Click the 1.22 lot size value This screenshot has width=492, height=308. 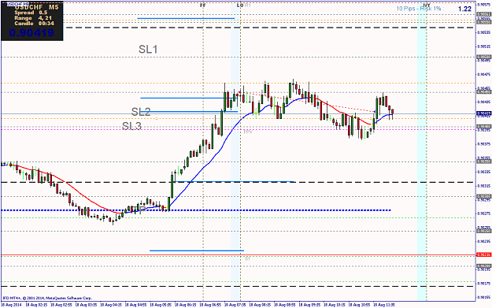tap(464, 9)
